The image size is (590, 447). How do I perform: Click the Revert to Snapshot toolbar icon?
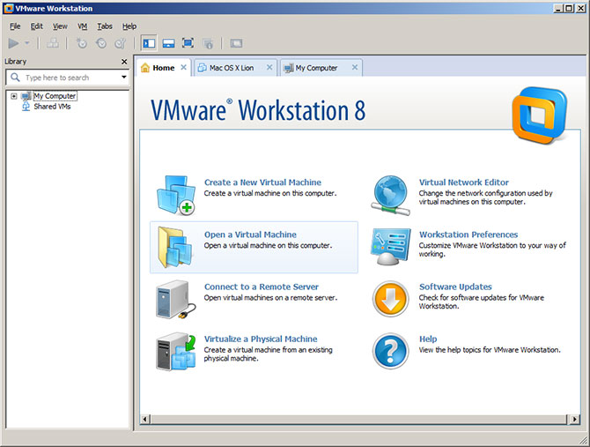(x=101, y=43)
